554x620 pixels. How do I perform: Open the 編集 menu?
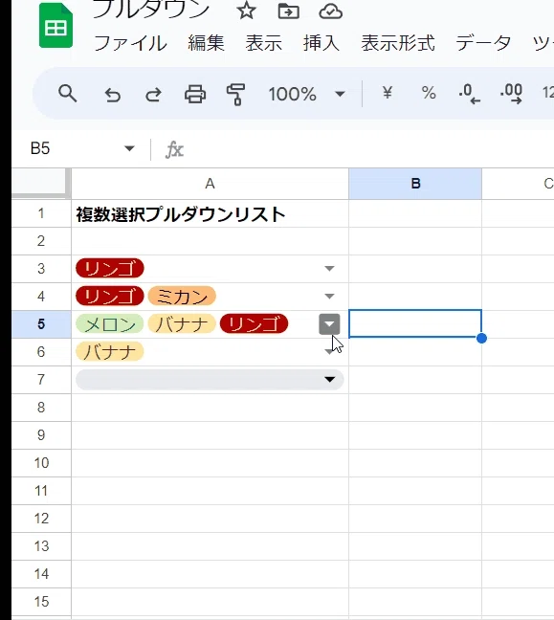click(206, 43)
